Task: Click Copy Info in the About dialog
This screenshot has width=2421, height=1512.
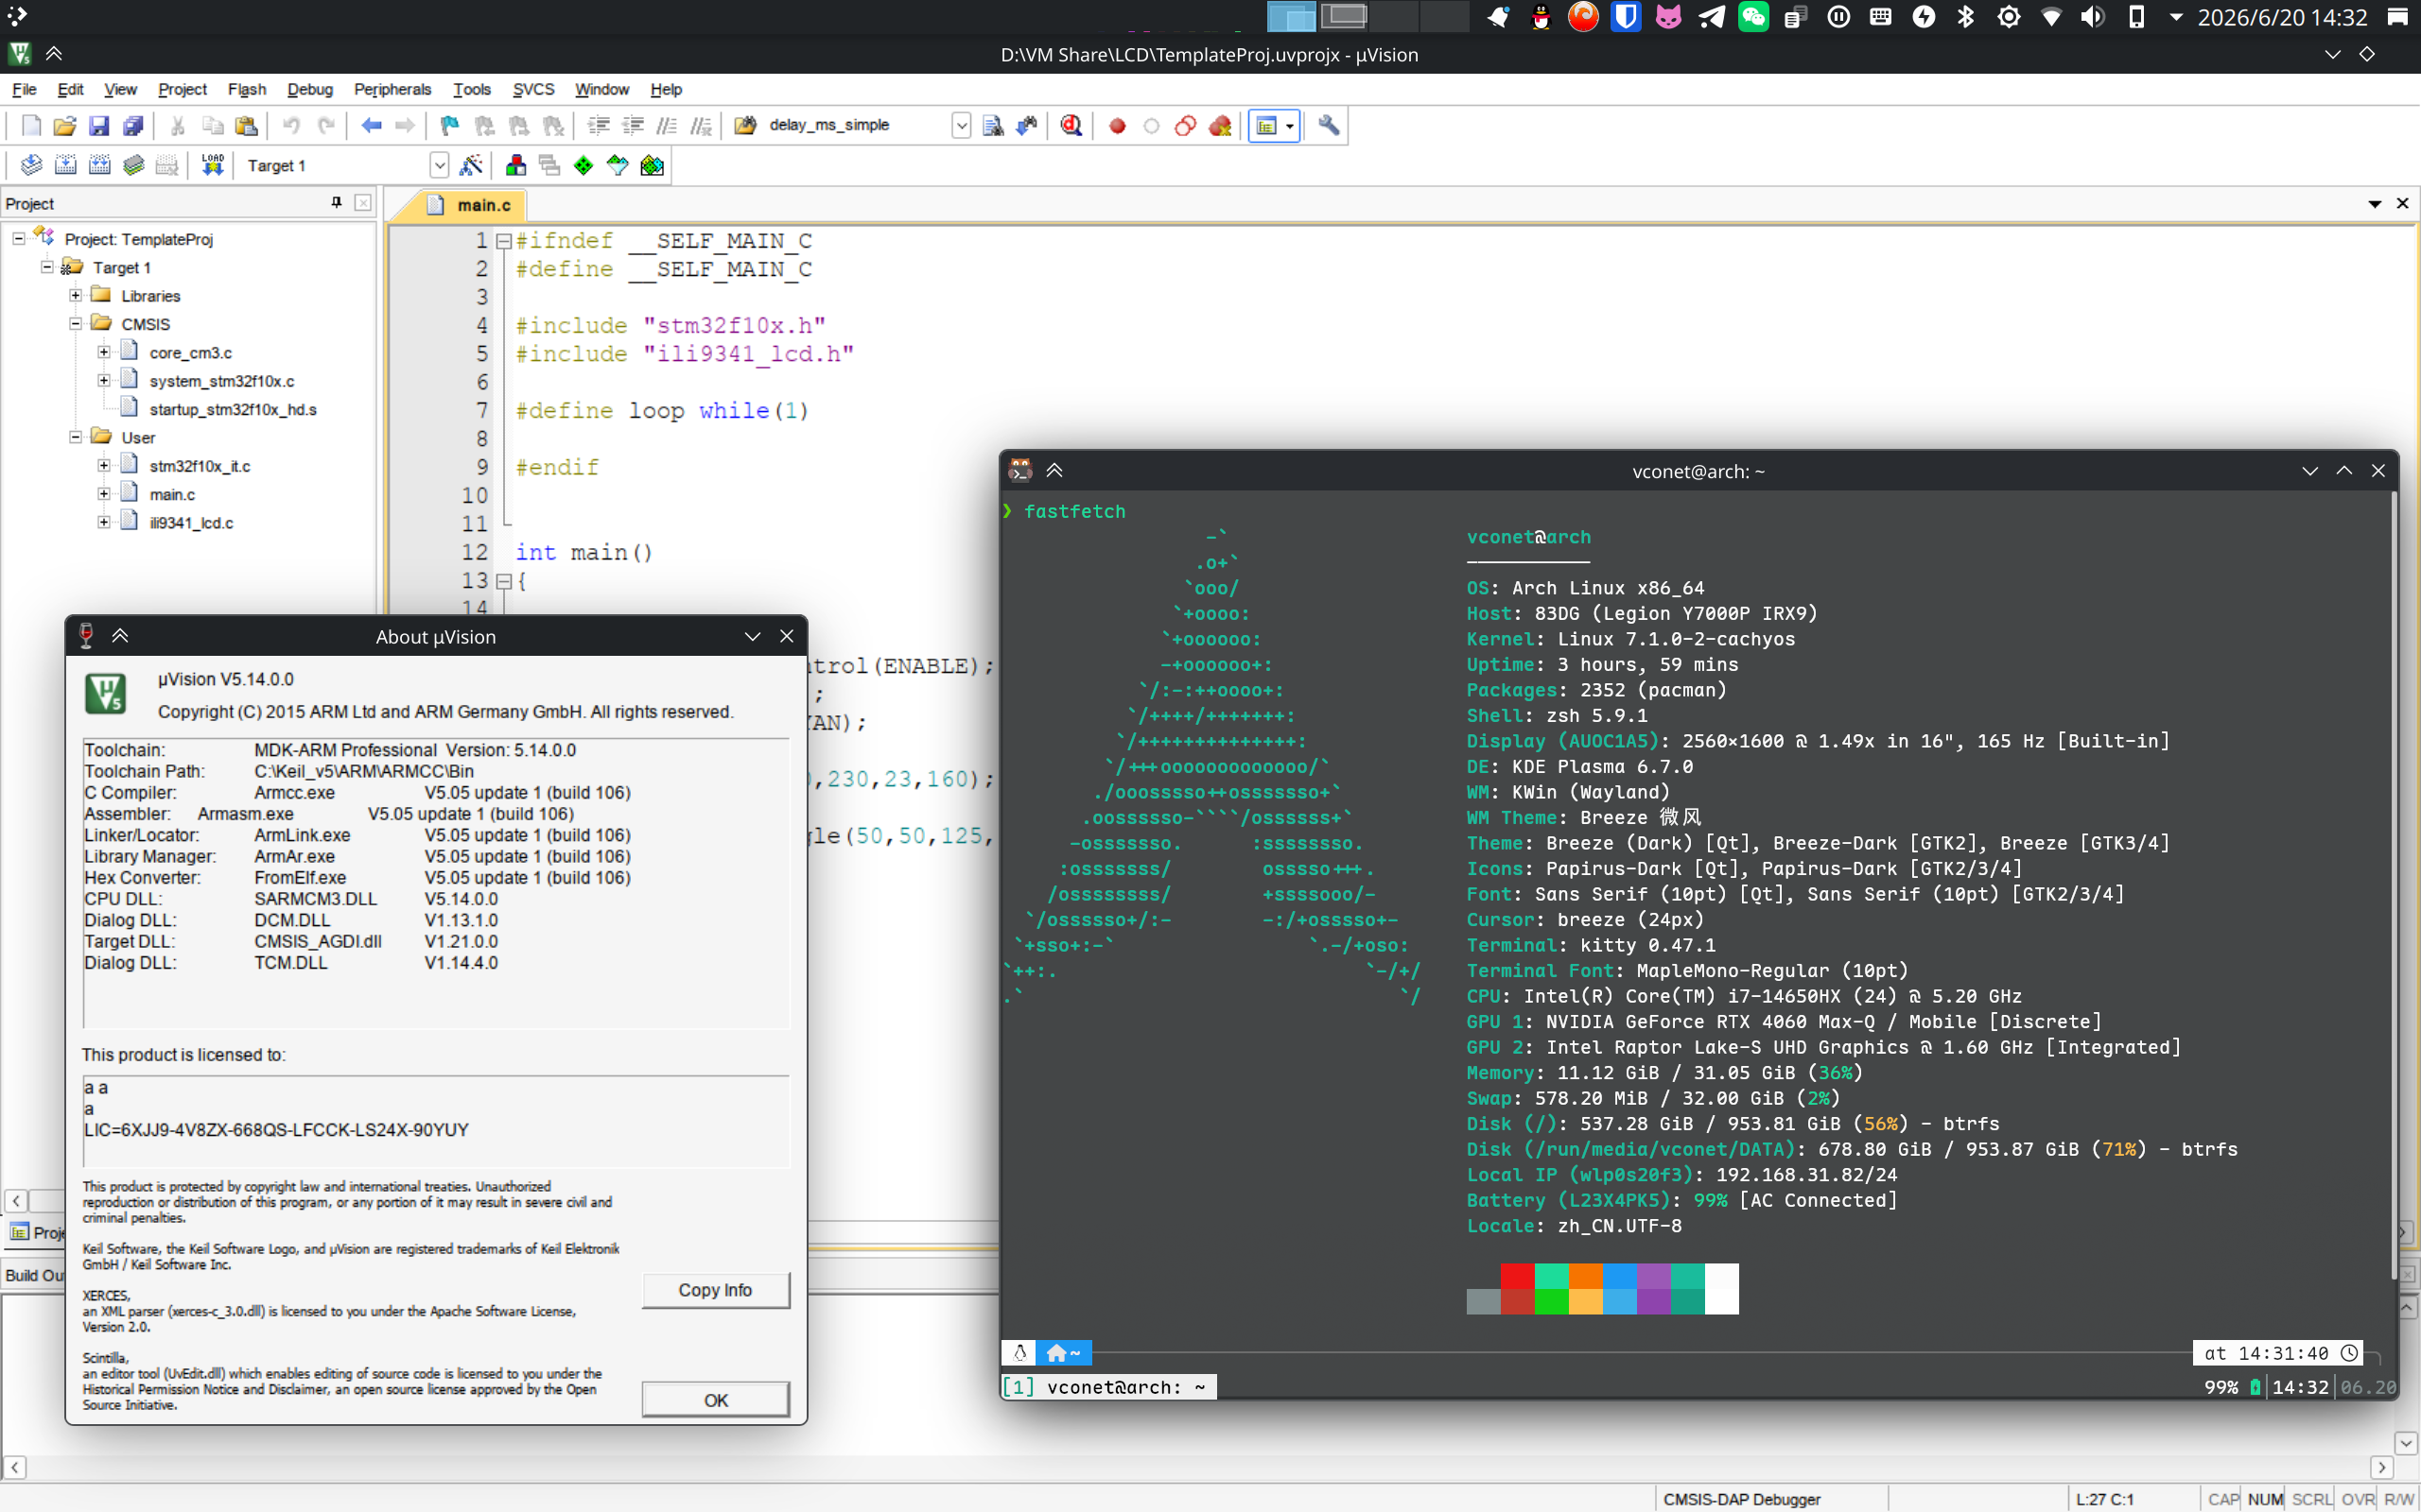Action: (715, 1290)
